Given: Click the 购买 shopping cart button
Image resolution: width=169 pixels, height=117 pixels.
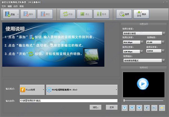Looking at the screenshot, I should [x=141, y=14].
